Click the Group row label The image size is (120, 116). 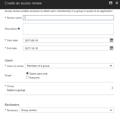[10, 86]
